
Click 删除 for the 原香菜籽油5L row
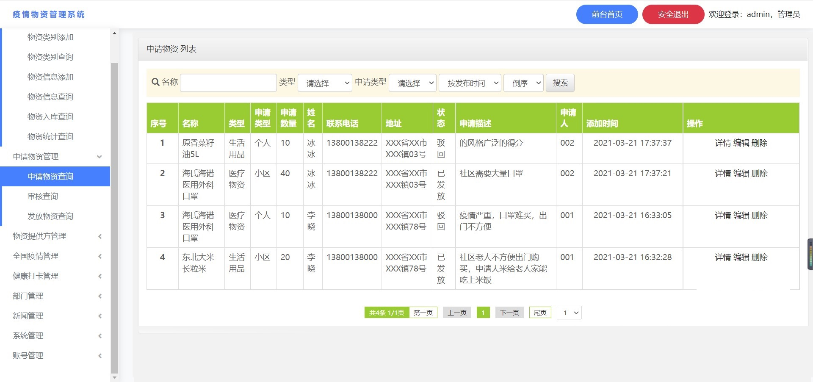coord(759,143)
